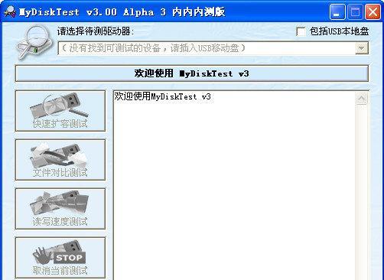Start the 读写速度测试 read/write speed test

pyautogui.click(x=60, y=209)
